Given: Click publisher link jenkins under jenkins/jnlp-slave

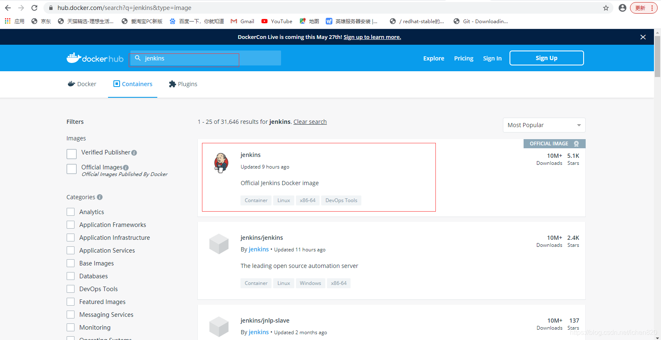Looking at the screenshot, I should pyautogui.click(x=259, y=332).
